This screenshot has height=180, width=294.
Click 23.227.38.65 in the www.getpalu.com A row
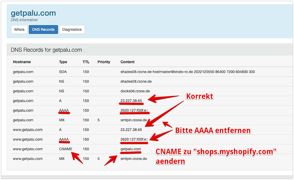tap(131, 130)
